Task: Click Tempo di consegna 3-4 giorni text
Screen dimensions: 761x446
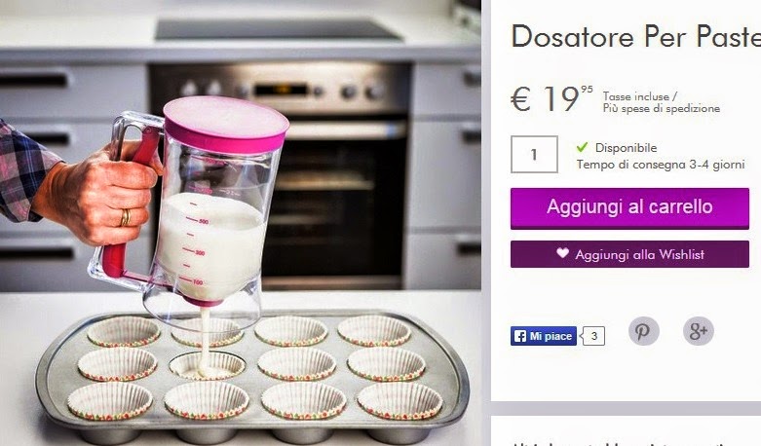Action: tap(661, 165)
